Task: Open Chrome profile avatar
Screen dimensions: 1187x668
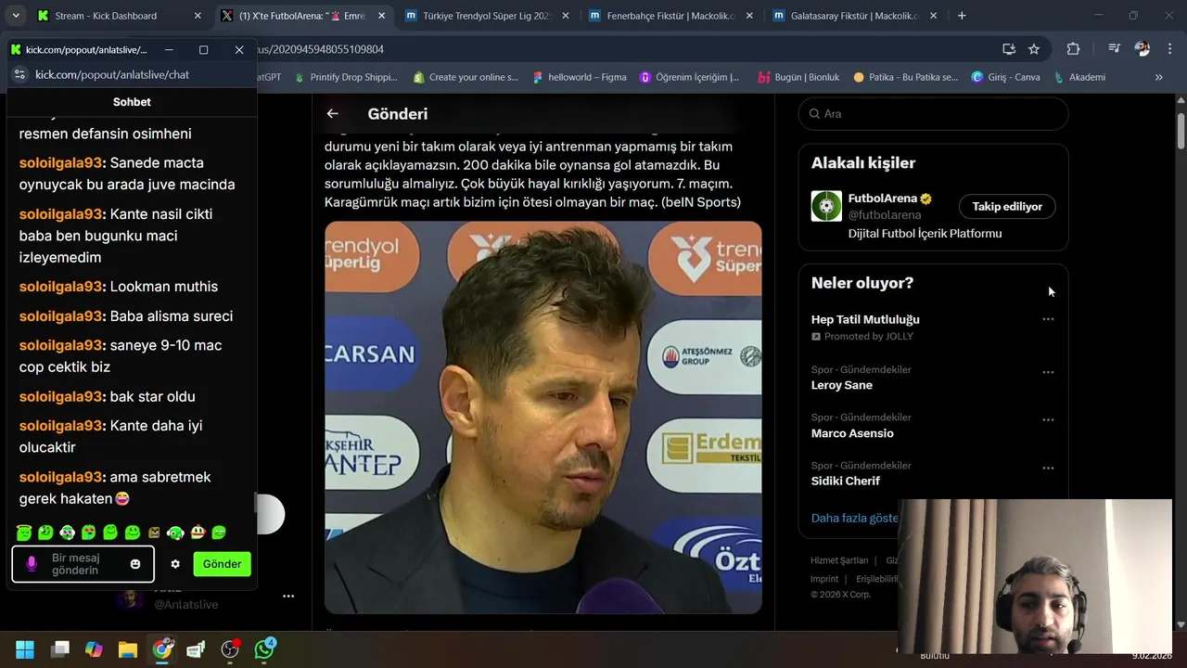Action: click(x=1142, y=49)
